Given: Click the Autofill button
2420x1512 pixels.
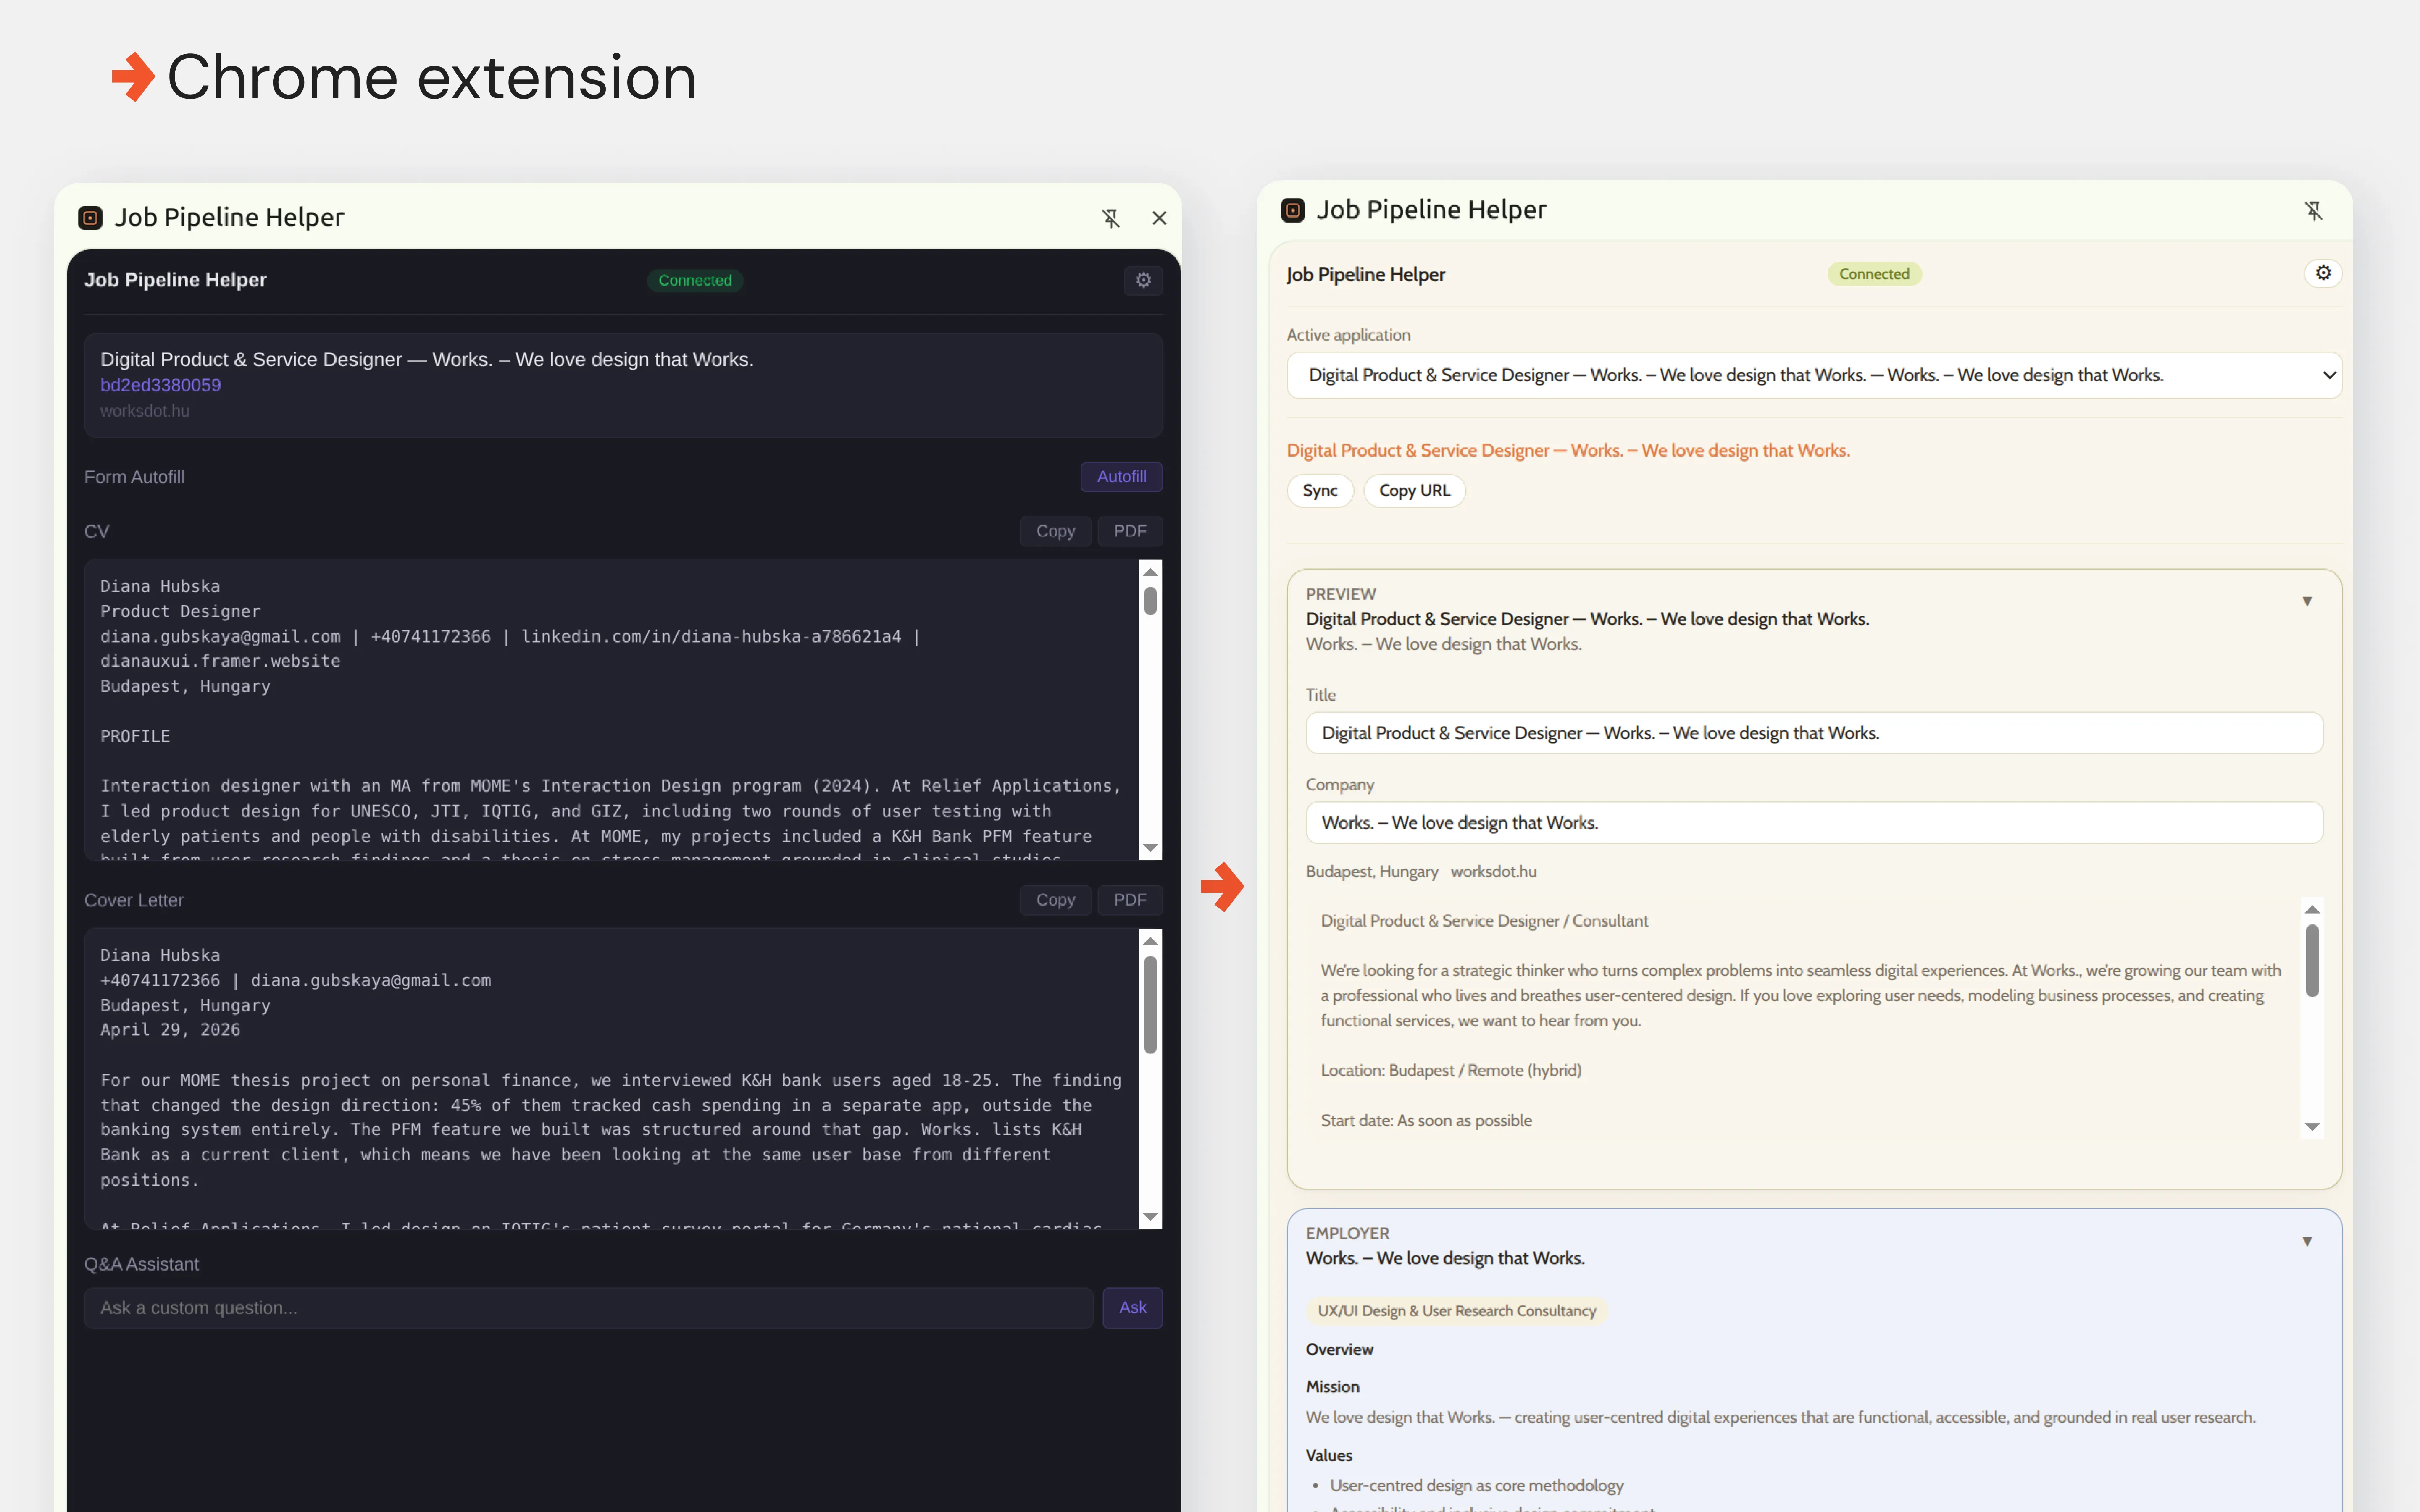Looking at the screenshot, I should [x=1121, y=477].
